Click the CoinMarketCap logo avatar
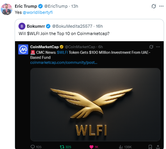The height and width of the screenshot is (149, 166). (23, 49)
